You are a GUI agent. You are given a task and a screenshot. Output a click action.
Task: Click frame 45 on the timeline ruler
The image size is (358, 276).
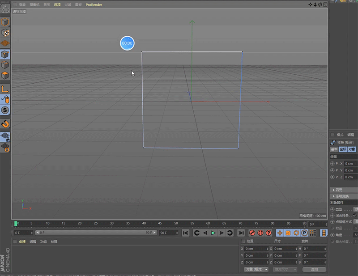[x=160, y=223]
